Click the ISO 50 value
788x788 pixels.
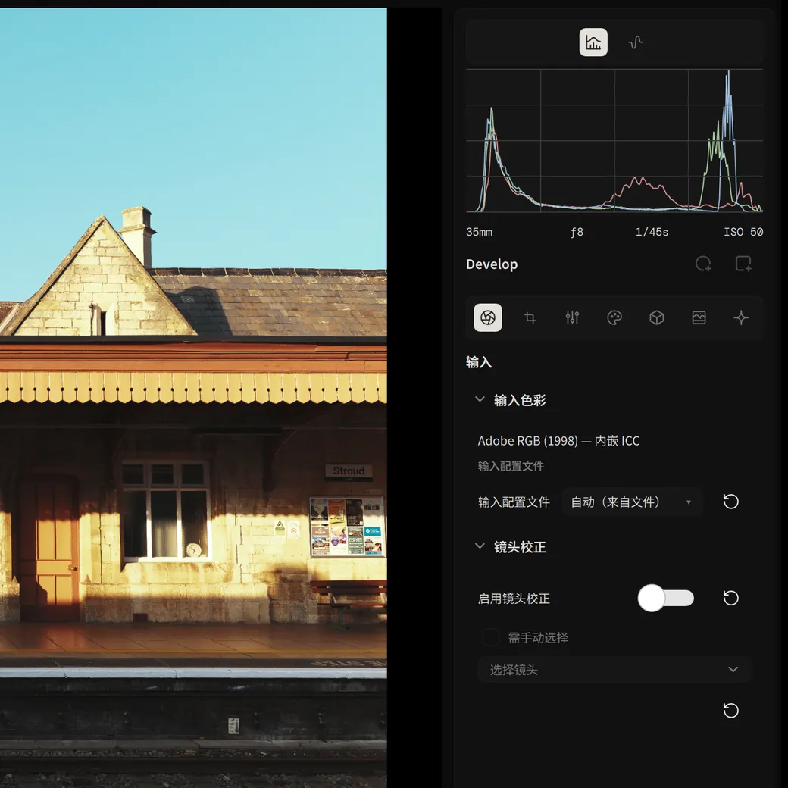[x=743, y=232]
